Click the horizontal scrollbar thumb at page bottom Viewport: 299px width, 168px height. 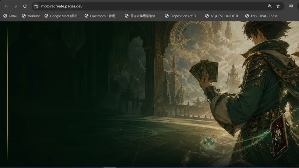point(110,167)
